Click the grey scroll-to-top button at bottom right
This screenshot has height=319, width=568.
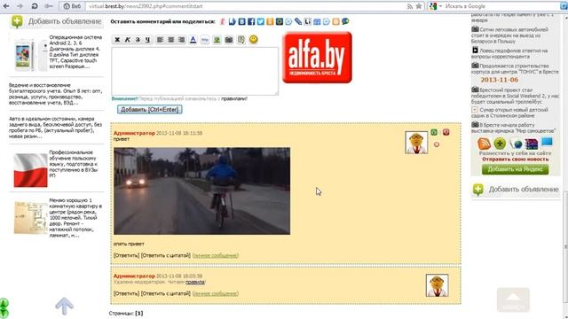513,300
